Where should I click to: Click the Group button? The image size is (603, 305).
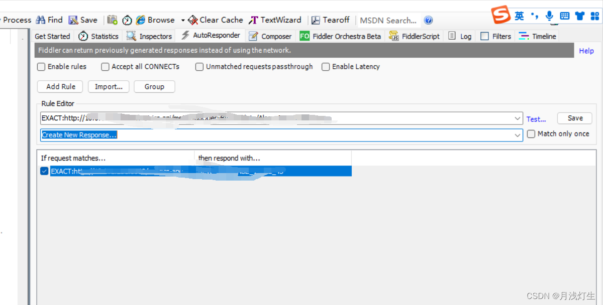tap(154, 87)
